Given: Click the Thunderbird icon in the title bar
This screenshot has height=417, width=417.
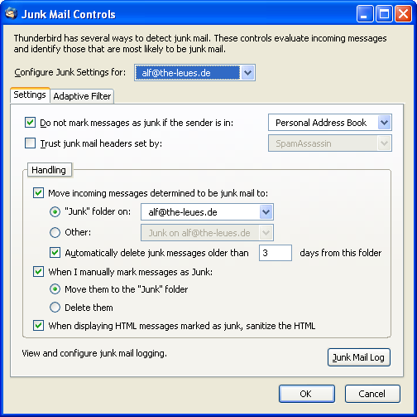Looking at the screenshot, I should click(11, 14).
